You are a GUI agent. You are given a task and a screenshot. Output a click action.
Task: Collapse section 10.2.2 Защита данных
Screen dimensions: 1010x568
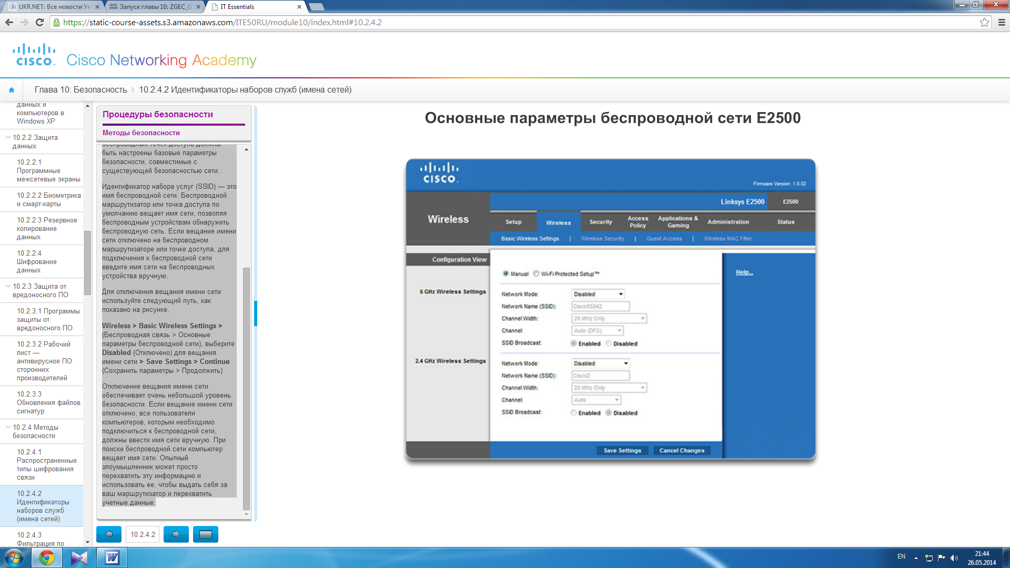tap(8, 137)
